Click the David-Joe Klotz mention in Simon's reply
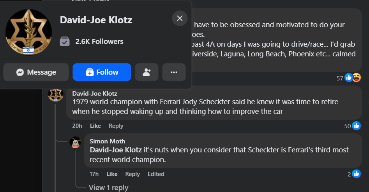This screenshot has width=369, height=192. (116, 150)
